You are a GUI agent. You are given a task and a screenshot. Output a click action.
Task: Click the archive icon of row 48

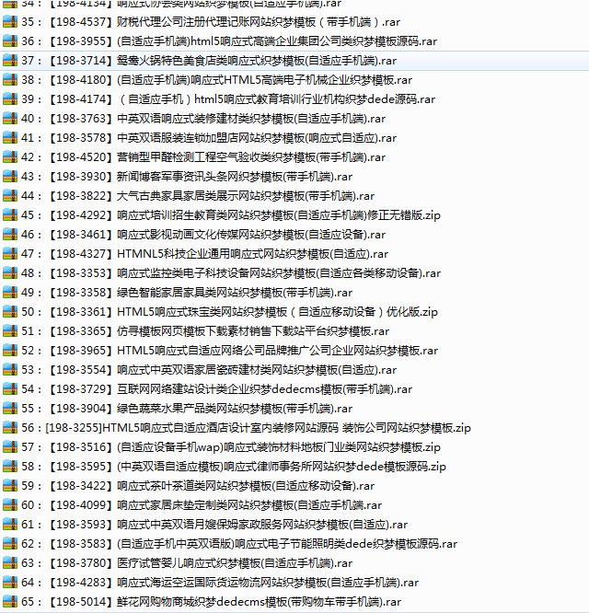pyautogui.click(x=10, y=272)
